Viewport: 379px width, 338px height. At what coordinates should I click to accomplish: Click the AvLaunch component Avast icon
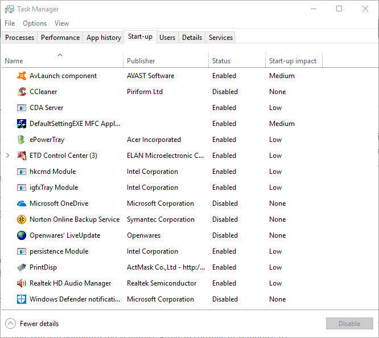point(22,76)
